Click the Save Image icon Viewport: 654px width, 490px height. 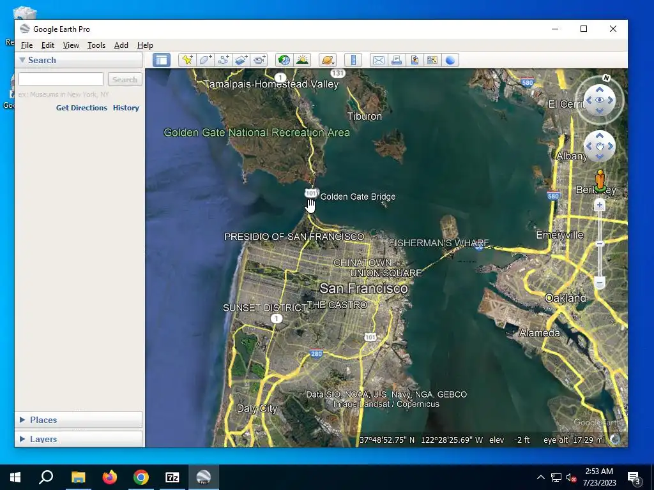(x=414, y=60)
